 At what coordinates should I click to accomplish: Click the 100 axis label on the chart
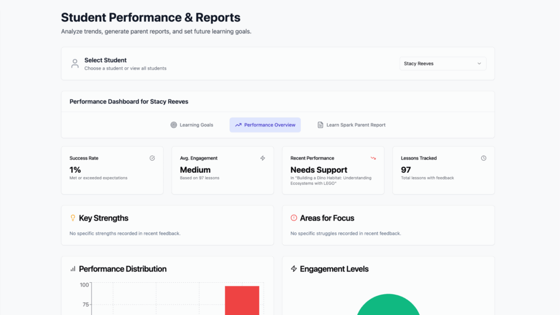84,285
